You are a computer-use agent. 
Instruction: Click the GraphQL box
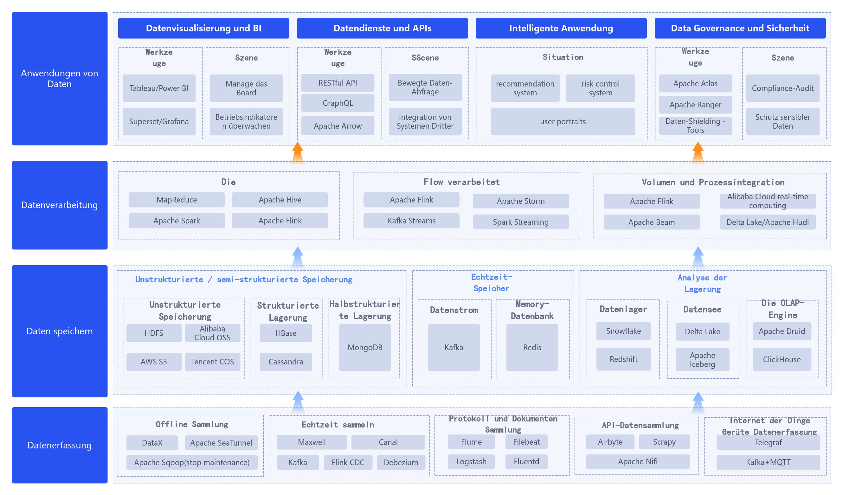coord(338,103)
